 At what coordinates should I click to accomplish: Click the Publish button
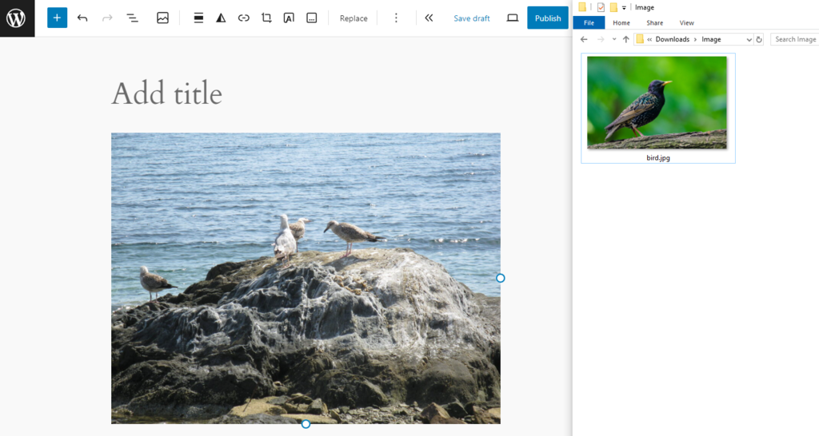(547, 18)
